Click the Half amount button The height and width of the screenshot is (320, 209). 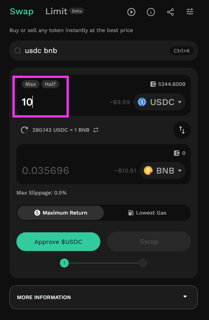pos(50,84)
